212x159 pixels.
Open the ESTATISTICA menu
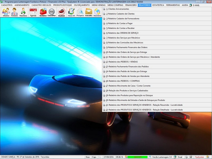[158, 5]
